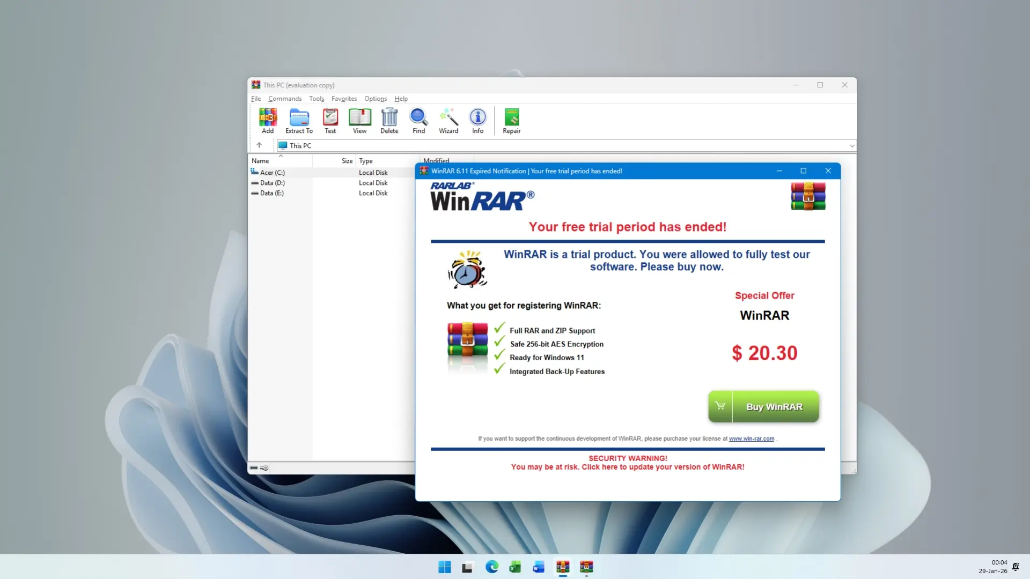Select the Data (D:) drive
This screenshot has width=1030, height=579.
click(x=271, y=183)
